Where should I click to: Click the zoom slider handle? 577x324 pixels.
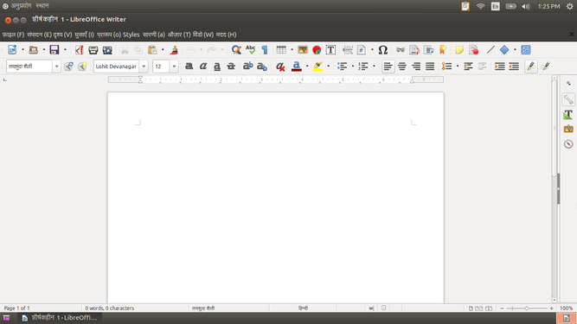tap(527, 308)
